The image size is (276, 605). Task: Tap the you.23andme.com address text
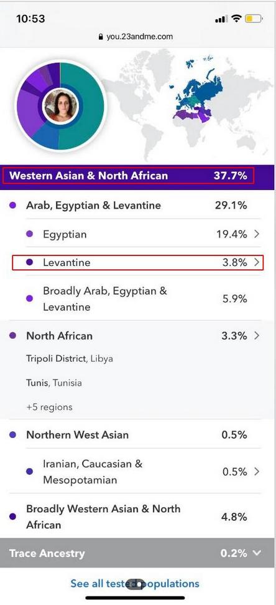[140, 37]
